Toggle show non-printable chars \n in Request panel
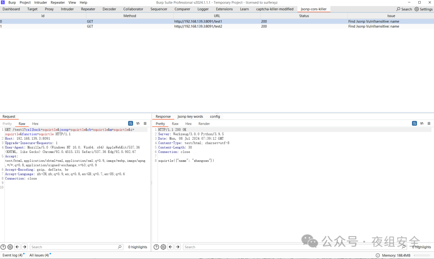 pyautogui.click(x=138, y=123)
